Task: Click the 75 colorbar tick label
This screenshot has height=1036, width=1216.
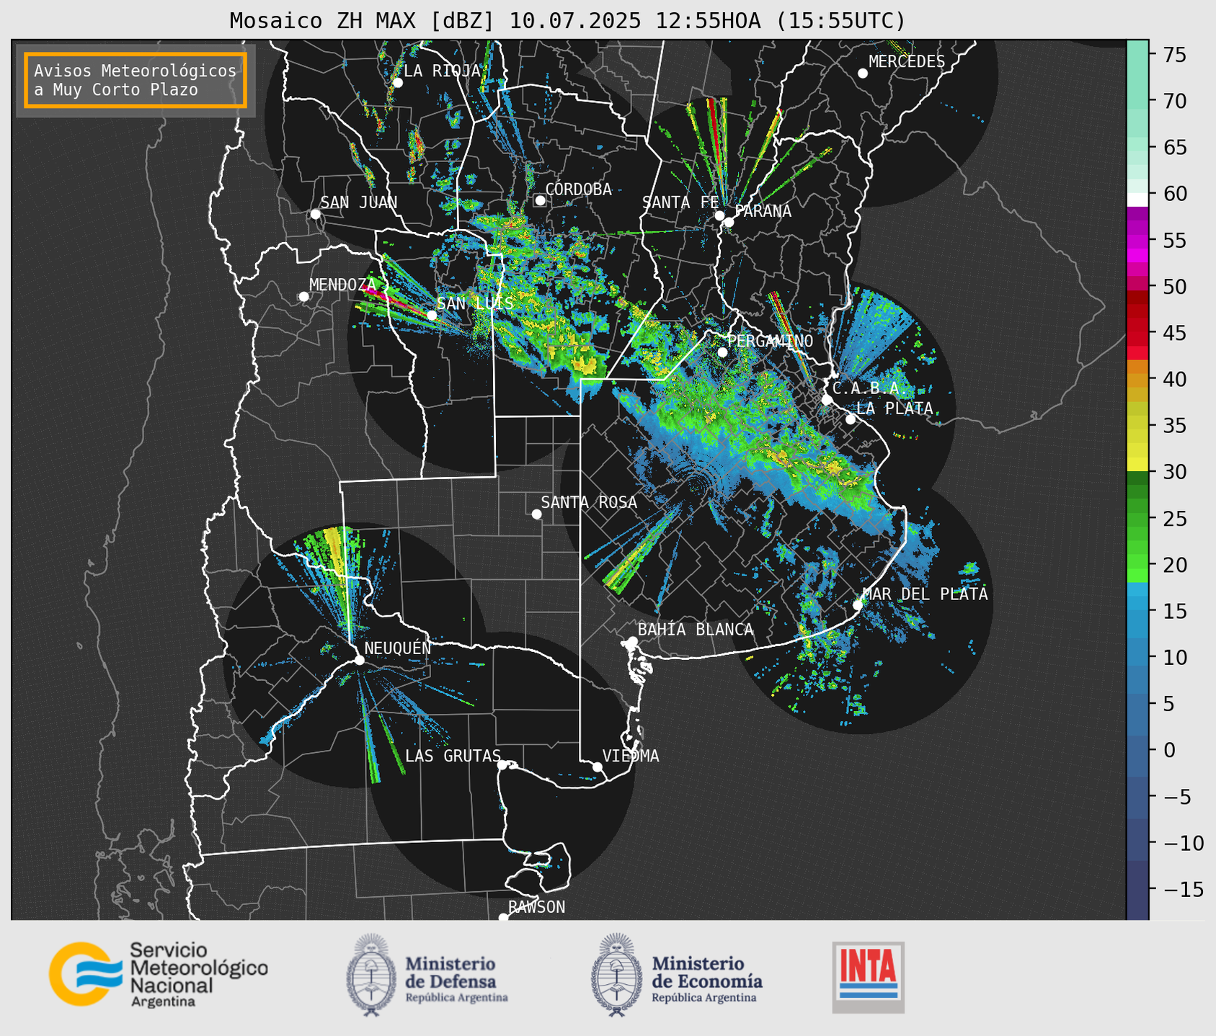Action: [1176, 55]
